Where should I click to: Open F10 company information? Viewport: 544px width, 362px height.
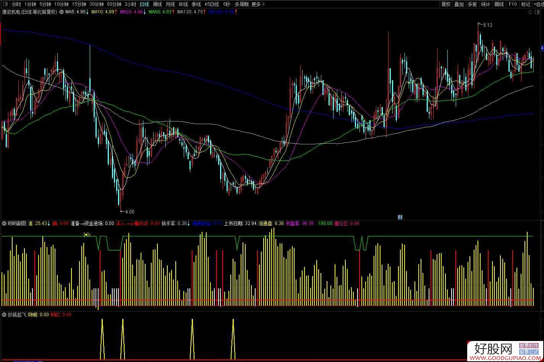coord(512,4)
